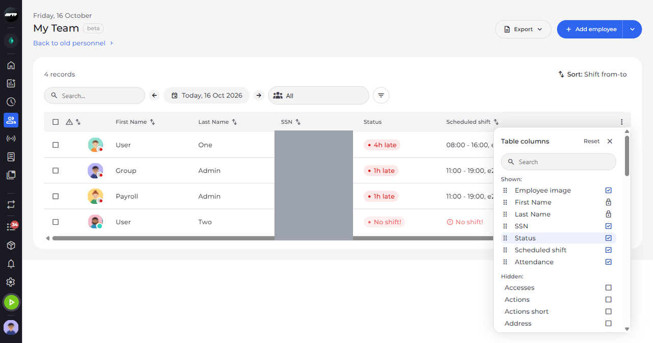Enable the Address hidden column
The width and height of the screenshot is (653, 343).
point(608,323)
